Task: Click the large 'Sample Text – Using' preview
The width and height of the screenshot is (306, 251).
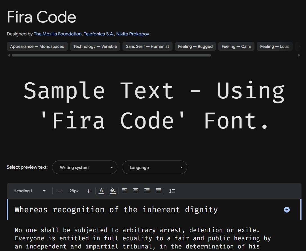Action: click(x=154, y=105)
